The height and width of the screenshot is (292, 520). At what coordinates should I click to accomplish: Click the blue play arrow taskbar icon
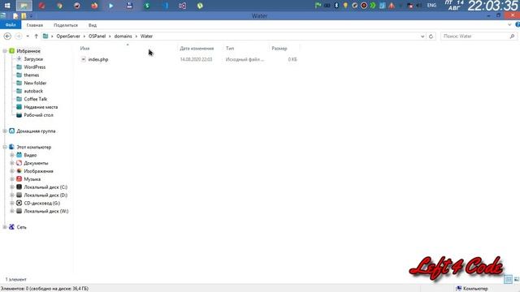click(111, 6)
